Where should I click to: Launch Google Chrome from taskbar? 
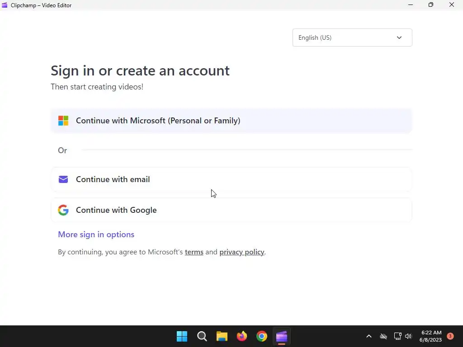pos(262,336)
